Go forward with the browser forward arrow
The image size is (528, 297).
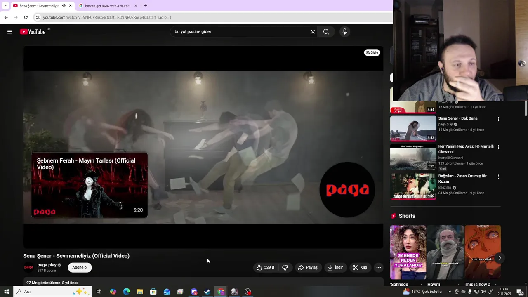[x=16, y=17]
